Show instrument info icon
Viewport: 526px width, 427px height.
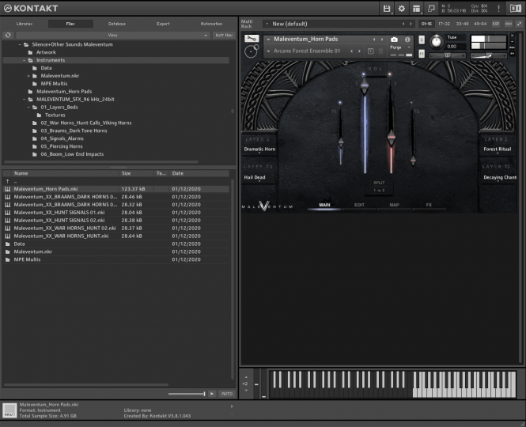(x=407, y=40)
